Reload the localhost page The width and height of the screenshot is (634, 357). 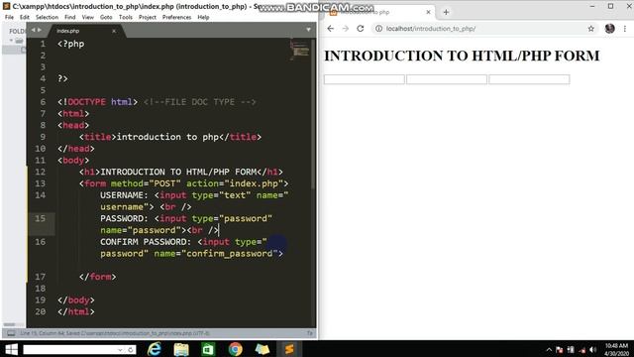coord(361,29)
